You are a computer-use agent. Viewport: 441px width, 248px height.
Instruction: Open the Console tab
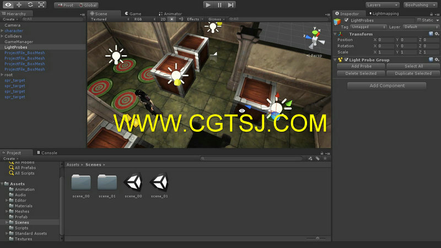tap(47, 153)
